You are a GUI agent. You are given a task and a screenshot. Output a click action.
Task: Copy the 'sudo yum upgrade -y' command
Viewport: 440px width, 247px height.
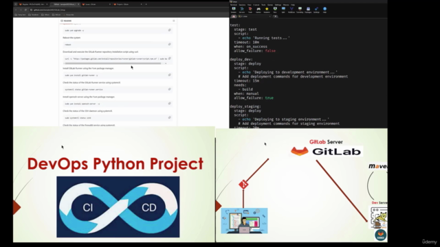point(170,30)
